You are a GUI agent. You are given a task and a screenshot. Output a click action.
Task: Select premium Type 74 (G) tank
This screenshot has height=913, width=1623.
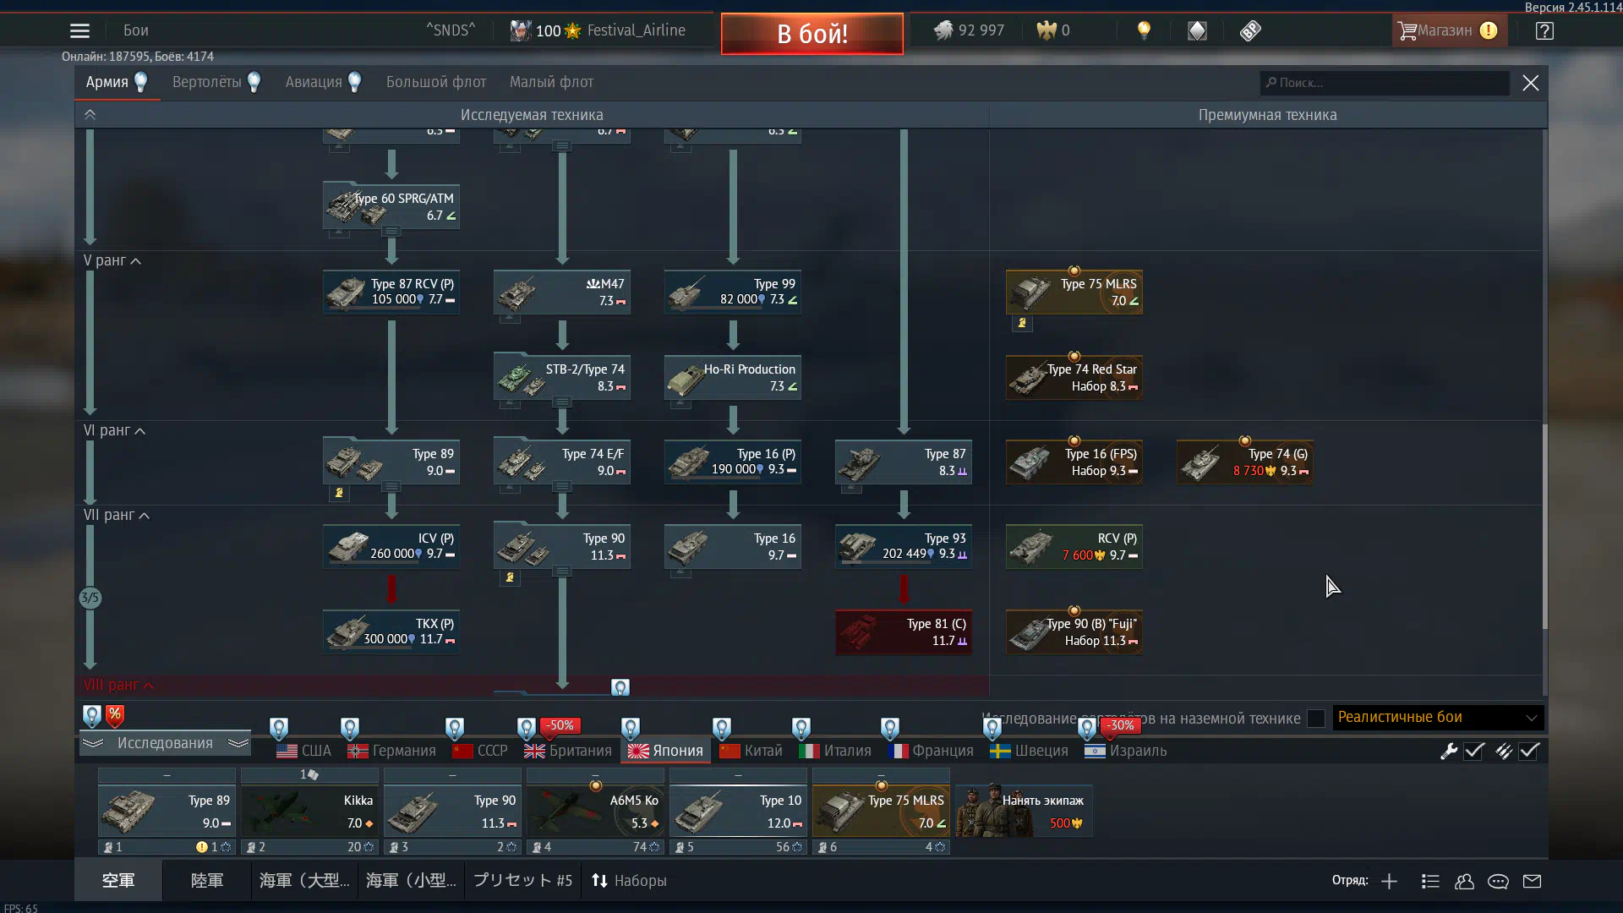(x=1245, y=462)
